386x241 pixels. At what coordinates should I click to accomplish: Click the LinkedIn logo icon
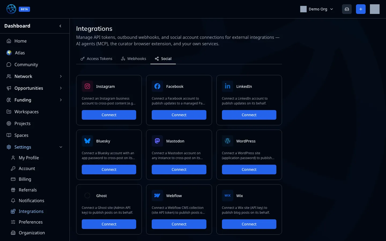228,86
